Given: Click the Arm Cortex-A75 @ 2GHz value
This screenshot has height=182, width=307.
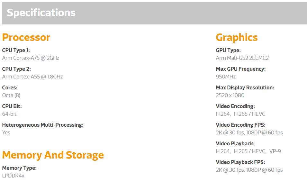Looking at the screenshot, I should click(x=31, y=58).
